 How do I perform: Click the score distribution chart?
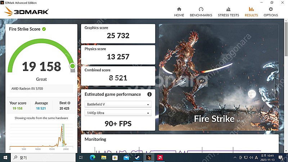[41, 136]
